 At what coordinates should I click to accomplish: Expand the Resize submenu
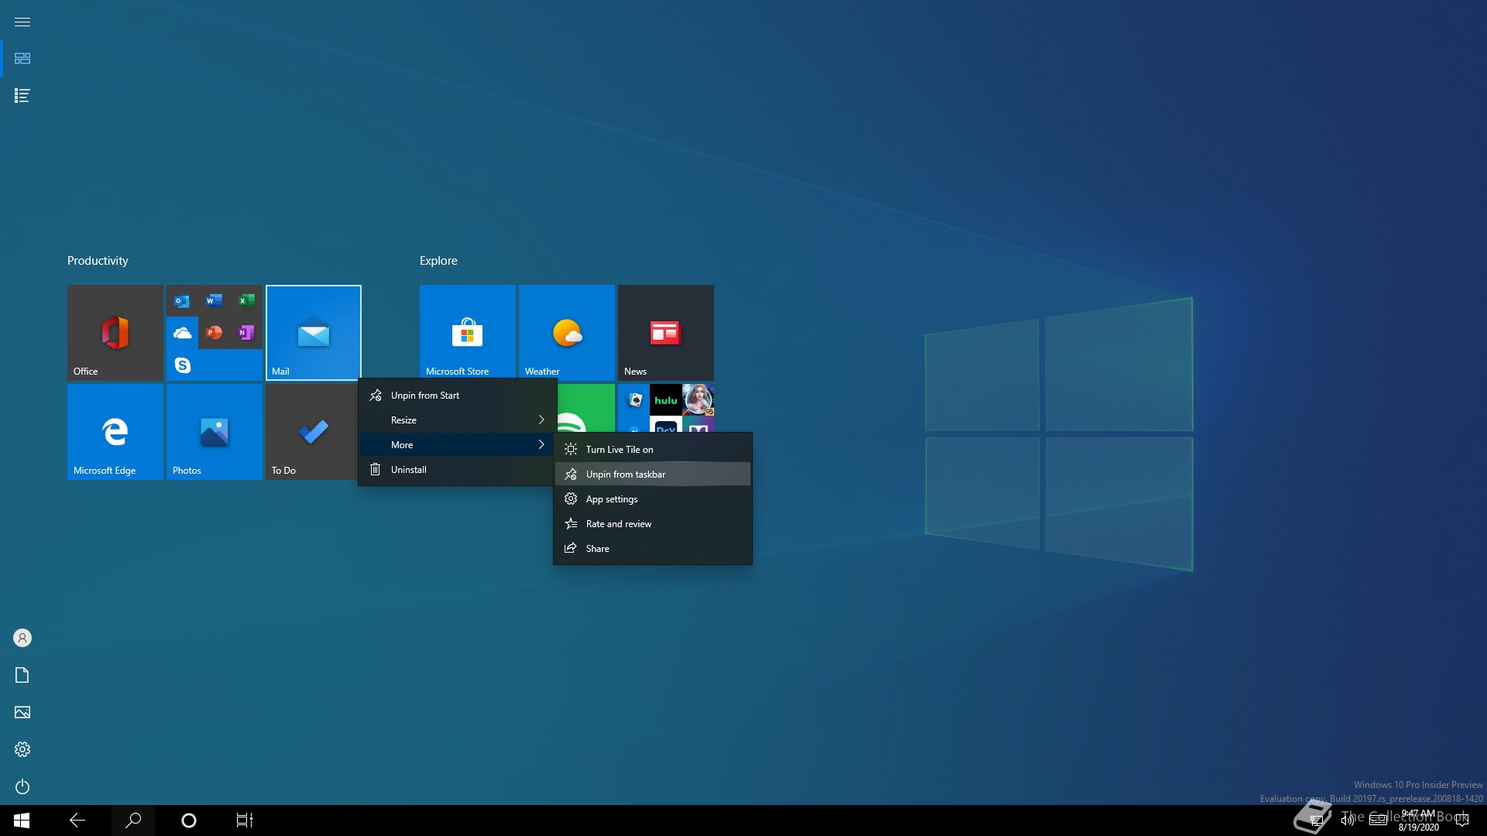(x=457, y=420)
